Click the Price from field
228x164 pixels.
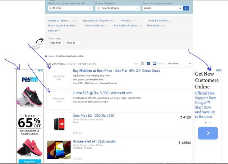point(56,43)
